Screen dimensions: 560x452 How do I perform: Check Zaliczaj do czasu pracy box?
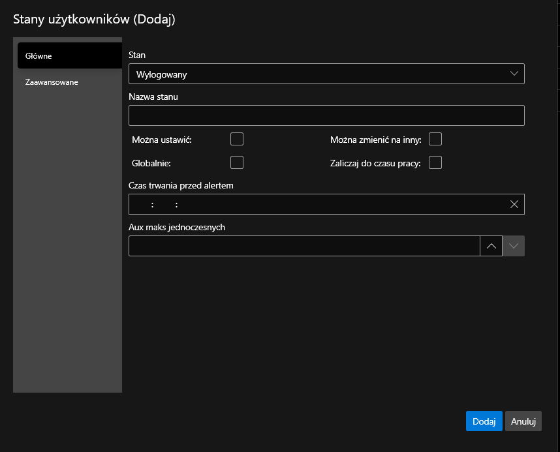pos(435,162)
